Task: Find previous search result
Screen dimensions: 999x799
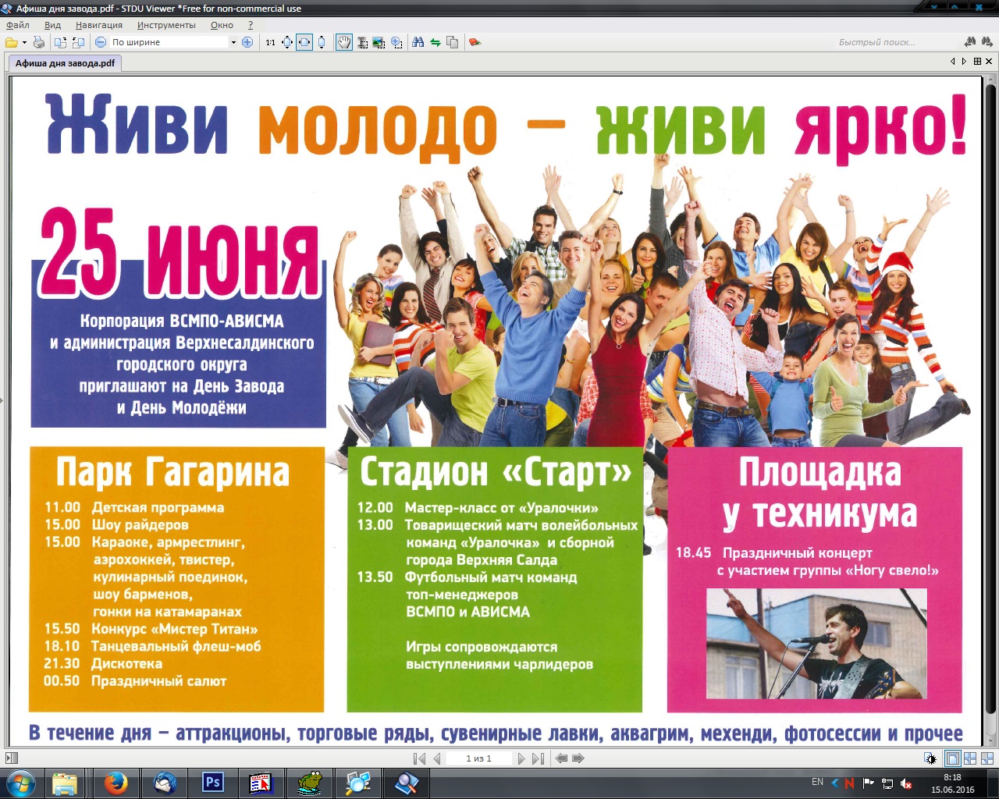Action: [970, 42]
